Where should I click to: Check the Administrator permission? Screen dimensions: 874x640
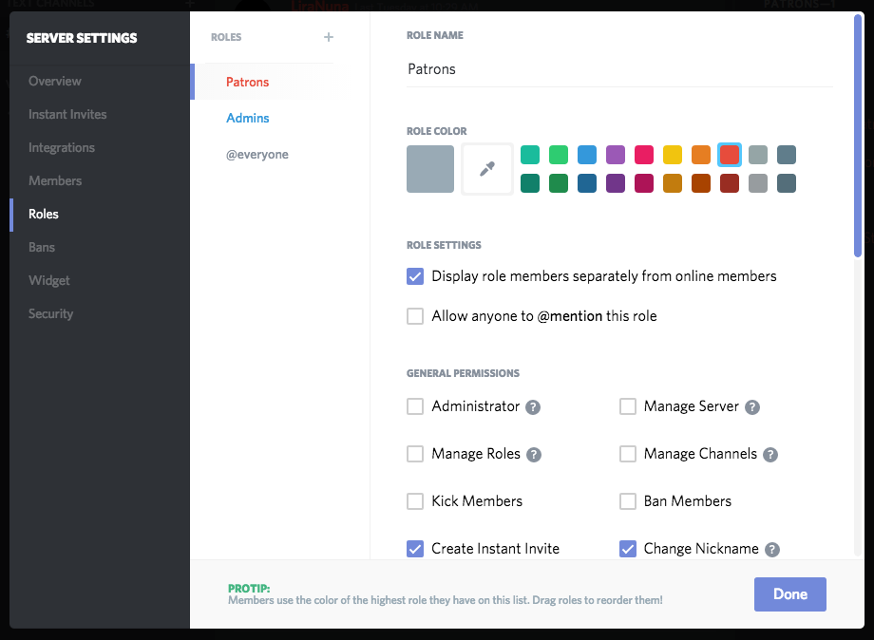(x=415, y=406)
